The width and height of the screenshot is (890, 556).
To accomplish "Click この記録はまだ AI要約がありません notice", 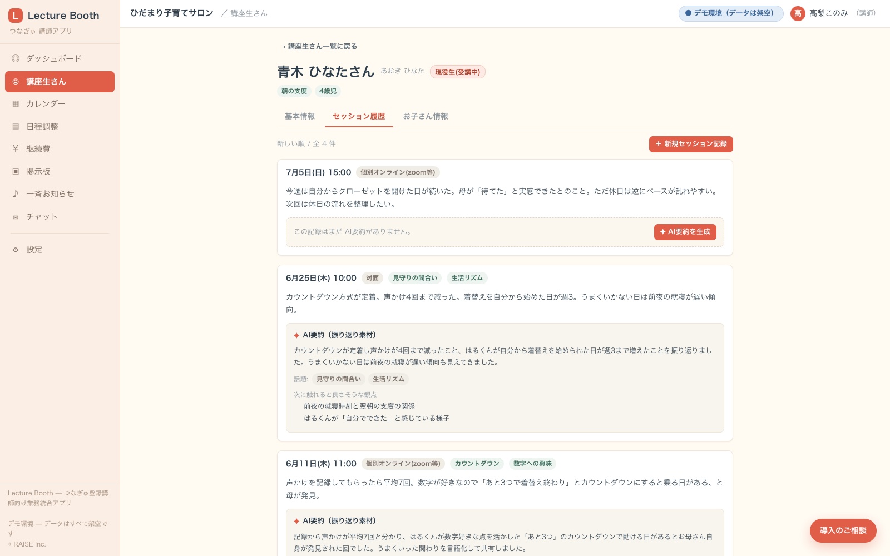I will (353, 232).
